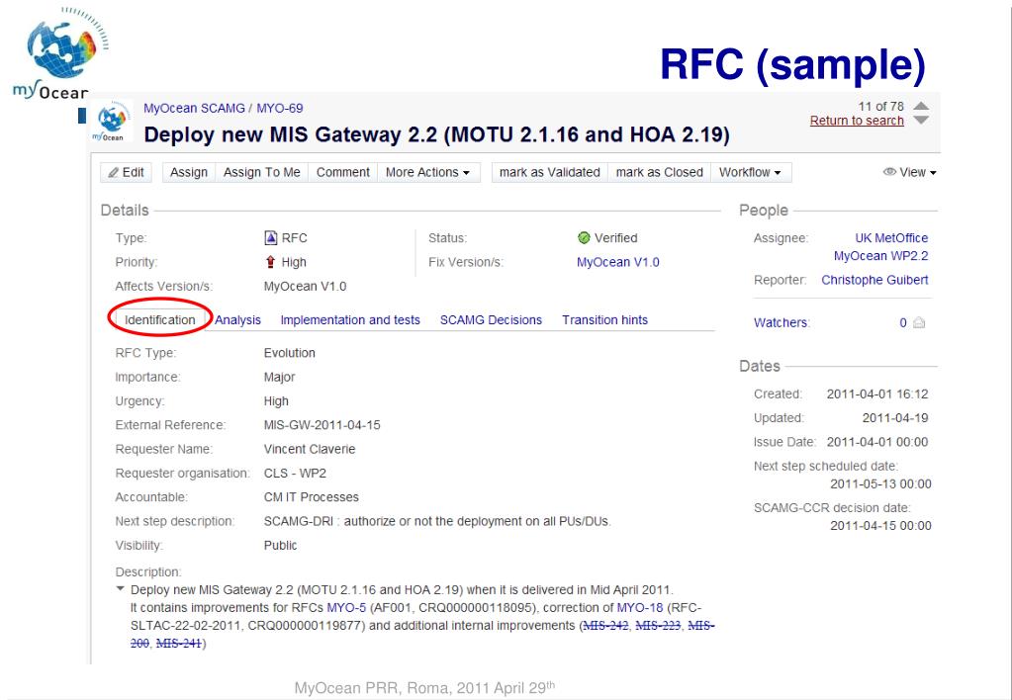Image resolution: width=1012 pixels, height=700 pixels.
Task: Click the watchers icon next to 0
Action: (919, 322)
